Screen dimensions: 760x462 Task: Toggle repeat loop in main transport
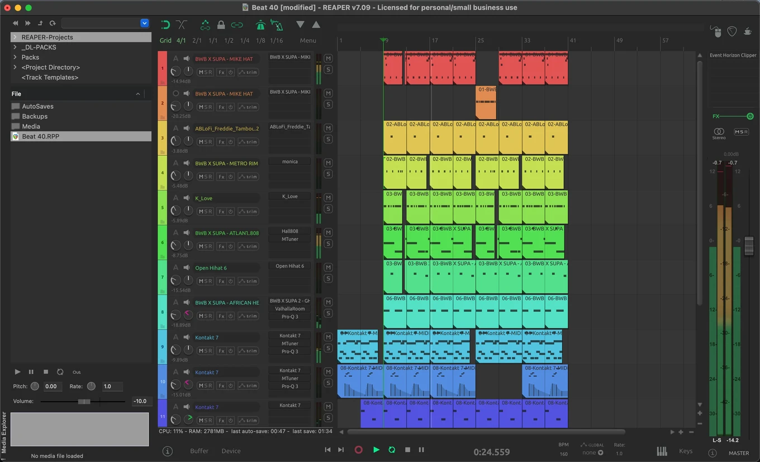tap(392, 450)
